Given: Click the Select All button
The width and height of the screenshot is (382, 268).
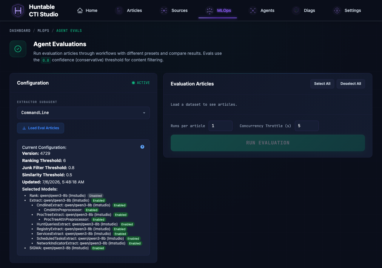Looking at the screenshot, I should 322,84.
